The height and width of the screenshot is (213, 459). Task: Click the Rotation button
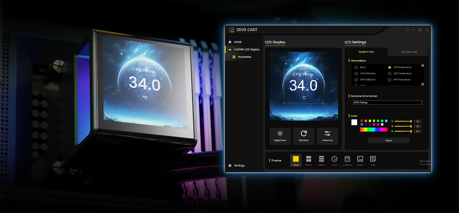pyautogui.click(x=304, y=136)
